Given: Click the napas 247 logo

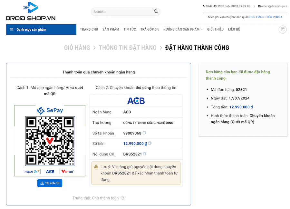Looking at the screenshot, I should [32, 172].
